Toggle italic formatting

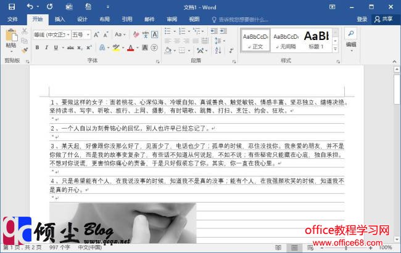pos(46,47)
